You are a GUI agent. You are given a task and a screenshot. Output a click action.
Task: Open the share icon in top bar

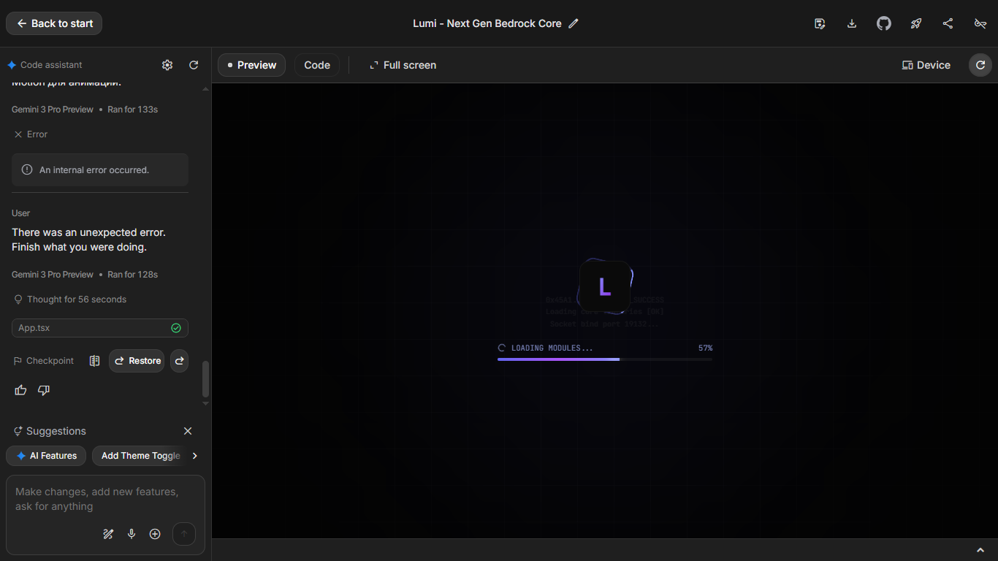948,23
